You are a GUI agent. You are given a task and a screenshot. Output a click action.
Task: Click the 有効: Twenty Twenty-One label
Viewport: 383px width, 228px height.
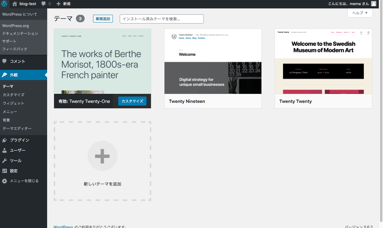[84, 101]
